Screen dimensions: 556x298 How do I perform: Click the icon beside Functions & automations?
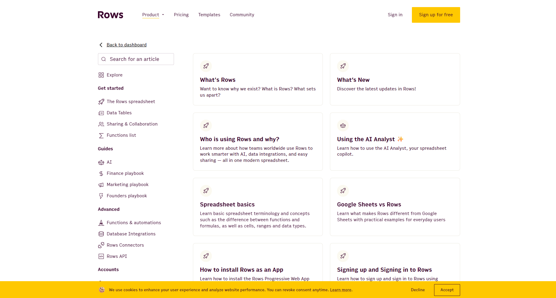point(101,223)
